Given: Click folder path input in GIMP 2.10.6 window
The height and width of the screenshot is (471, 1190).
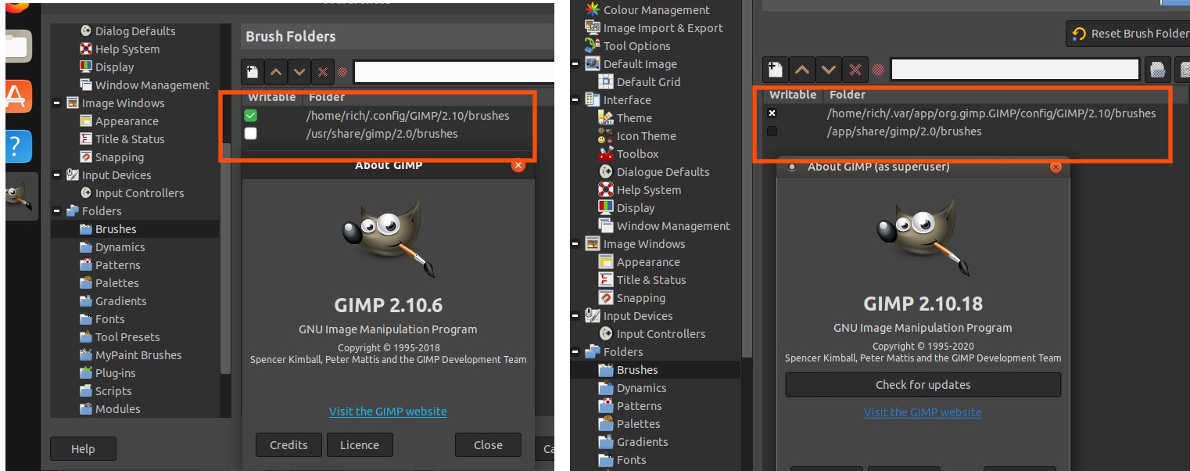Looking at the screenshot, I should coord(453,72).
